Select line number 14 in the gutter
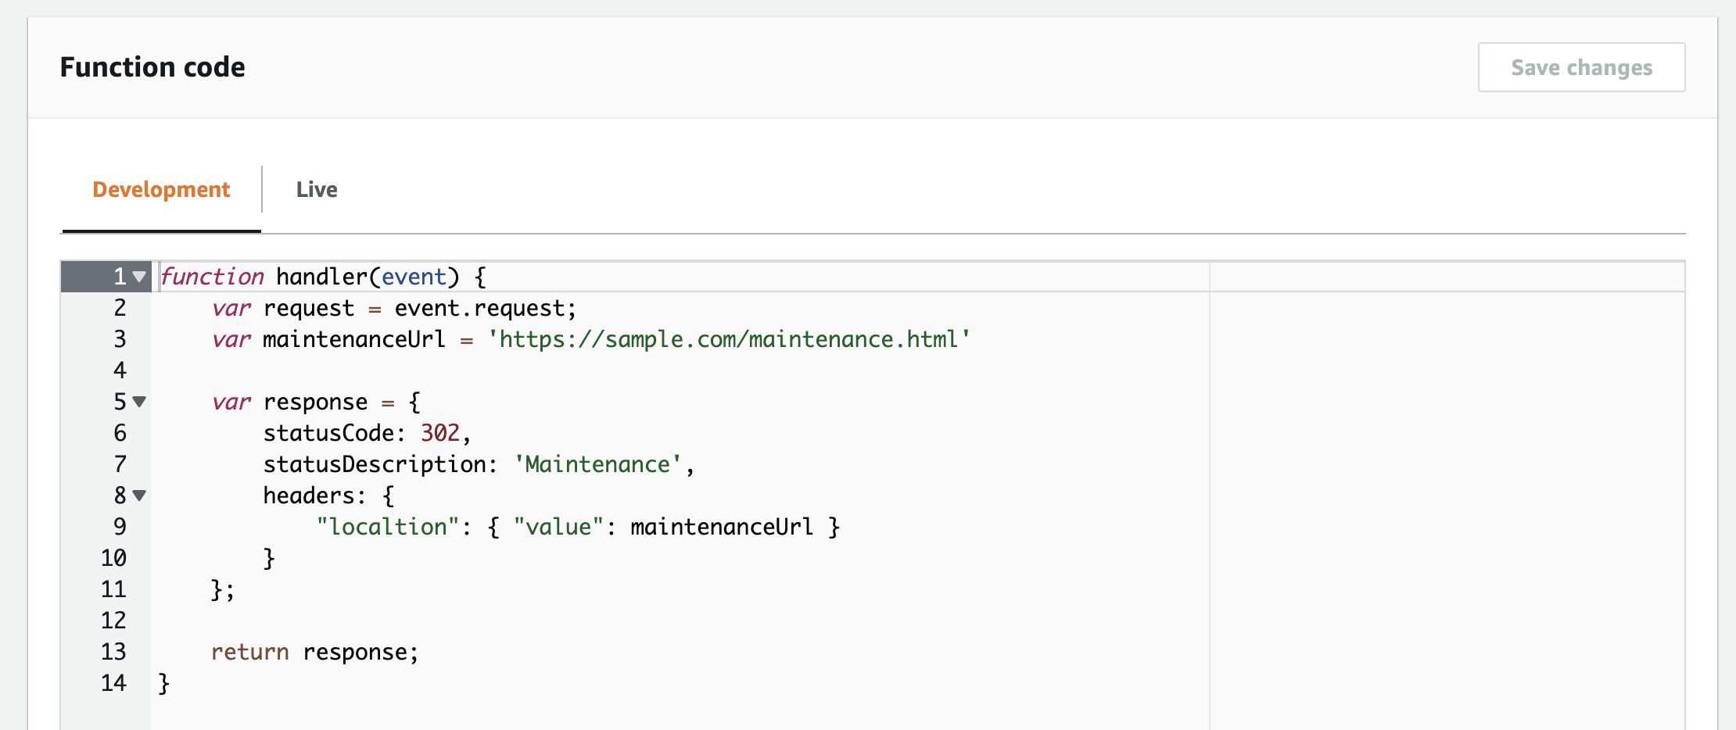 click(113, 682)
